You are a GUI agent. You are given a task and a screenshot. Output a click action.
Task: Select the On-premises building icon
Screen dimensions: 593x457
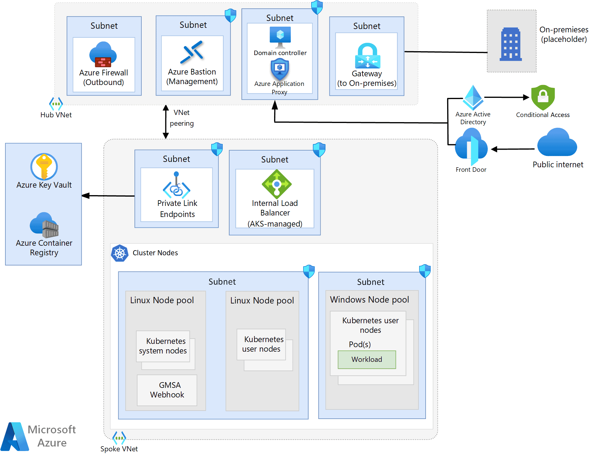point(511,44)
